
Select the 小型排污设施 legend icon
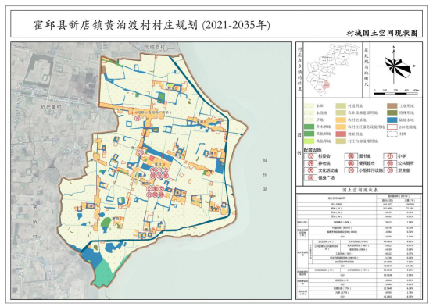point(351,170)
